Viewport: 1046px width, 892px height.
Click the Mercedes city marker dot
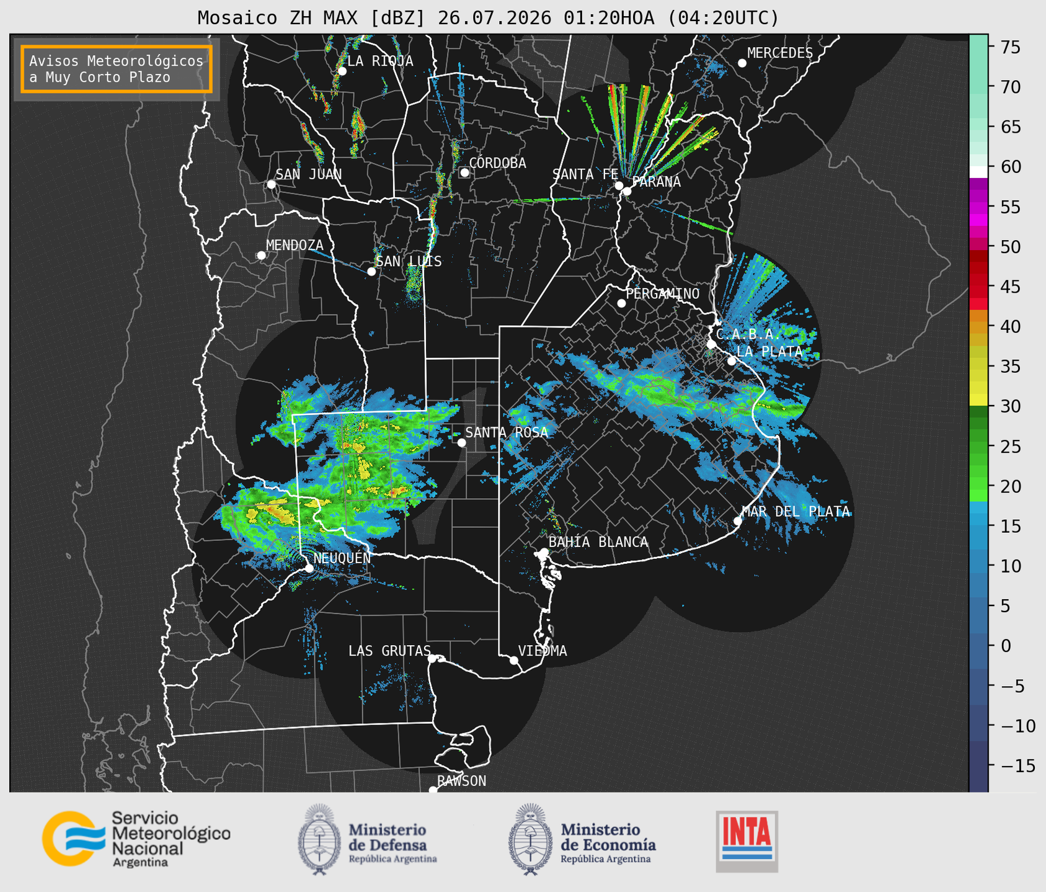pyautogui.click(x=742, y=63)
